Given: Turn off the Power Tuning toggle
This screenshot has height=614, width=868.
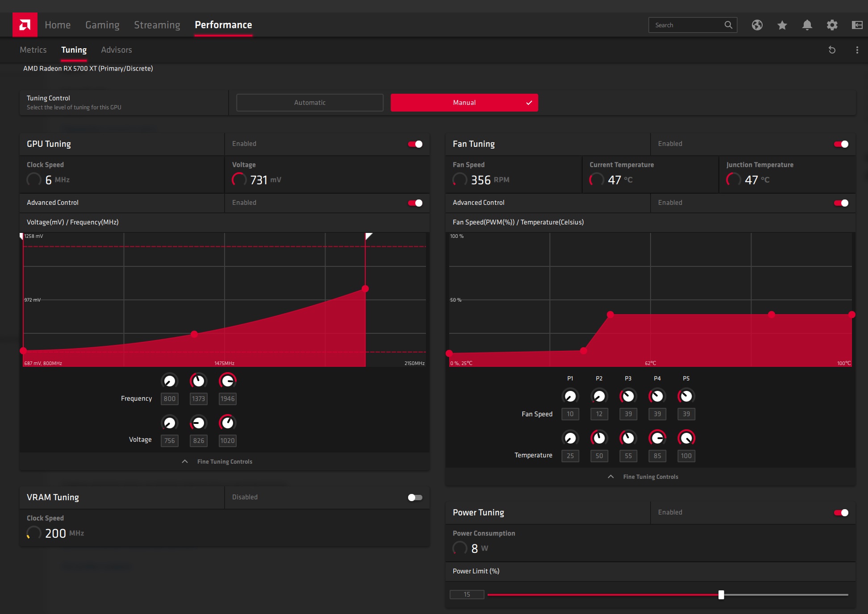Looking at the screenshot, I should tap(841, 513).
